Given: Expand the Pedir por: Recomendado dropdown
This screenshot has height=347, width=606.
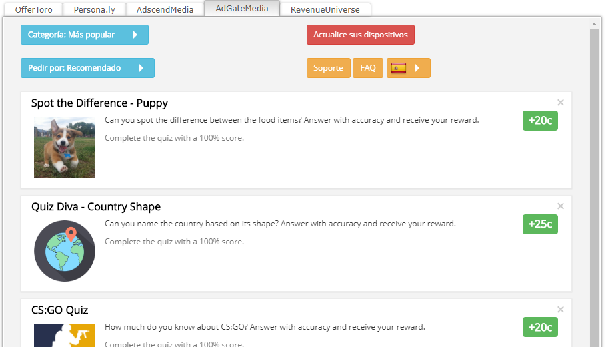Looking at the screenshot, I should [88, 68].
